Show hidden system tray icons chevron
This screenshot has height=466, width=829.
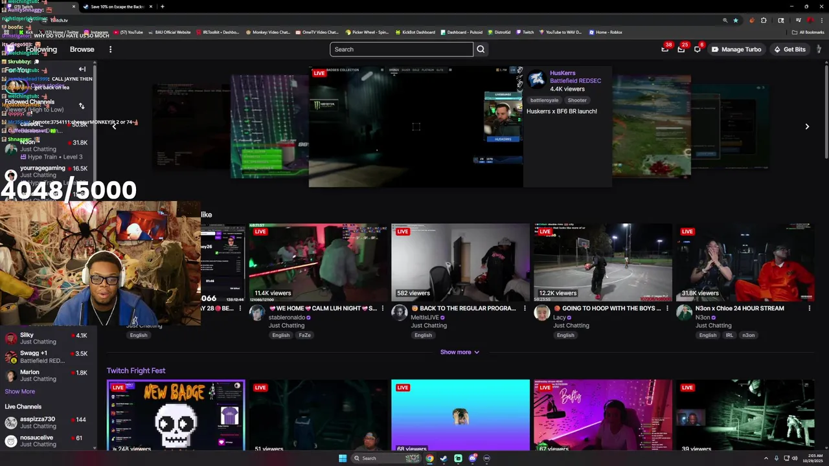[767, 458]
